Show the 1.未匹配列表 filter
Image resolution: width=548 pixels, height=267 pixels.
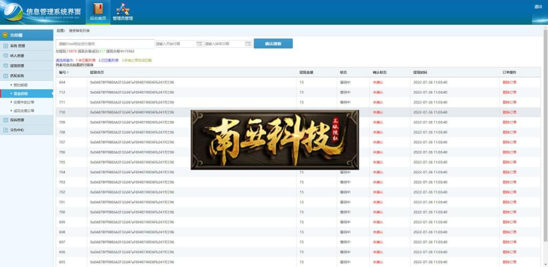[x=85, y=60]
